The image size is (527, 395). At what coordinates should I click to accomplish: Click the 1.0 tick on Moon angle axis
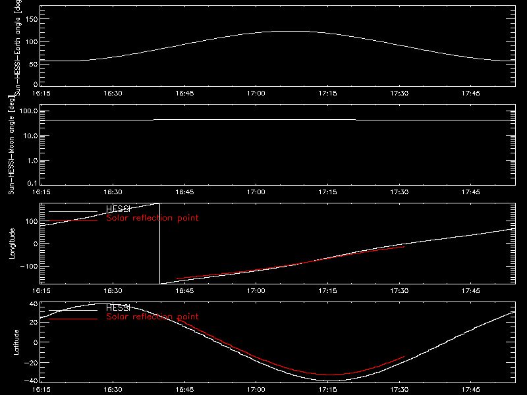point(32,161)
